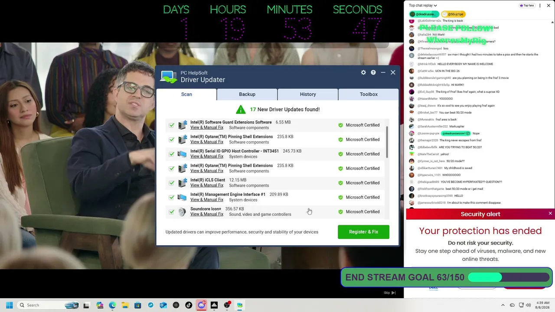
Task: Open Driver Updater settings gear
Action: (x=363, y=72)
